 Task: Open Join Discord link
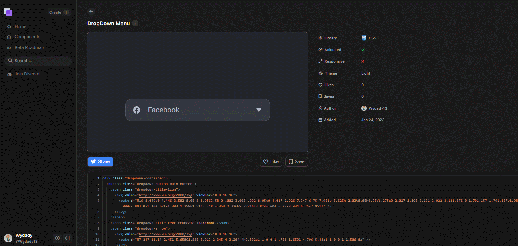pos(27,74)
